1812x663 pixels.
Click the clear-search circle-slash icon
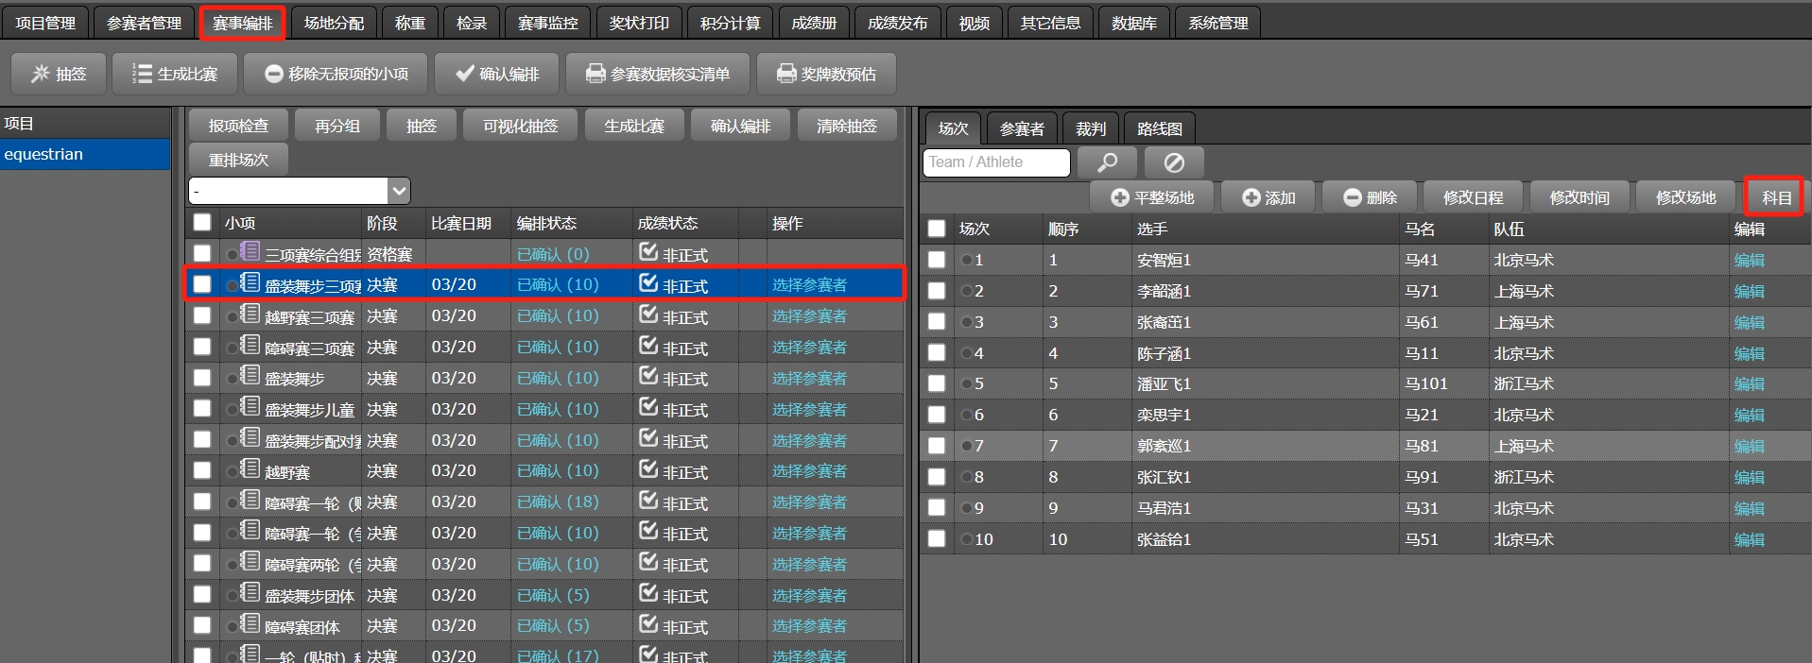pyautogui.click(x=1174, y=162)
